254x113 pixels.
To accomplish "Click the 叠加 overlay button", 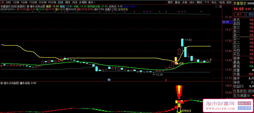I will point(177,2).
